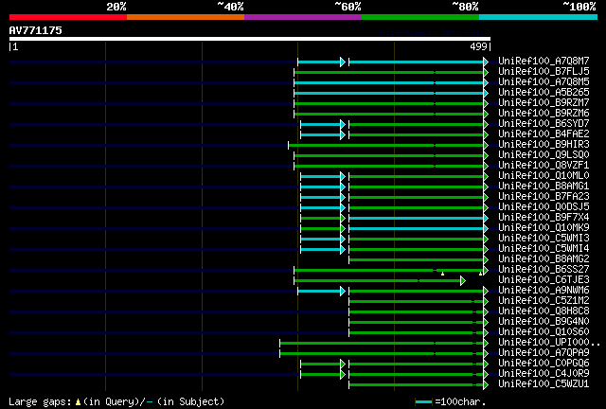This screenshot has width=606, height=409.
Task: Select the UniRef100_B6SS27 hit
Action: pyautogui.click(x=544, y=270)
